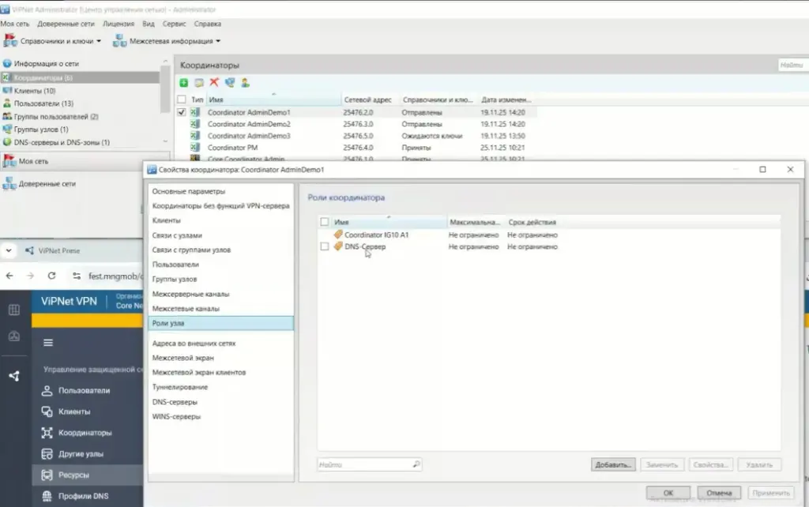The height and width of the screenshot is (507, 809).
Task: Sort by Сетевой адрес column header
Action: [368, 100]
